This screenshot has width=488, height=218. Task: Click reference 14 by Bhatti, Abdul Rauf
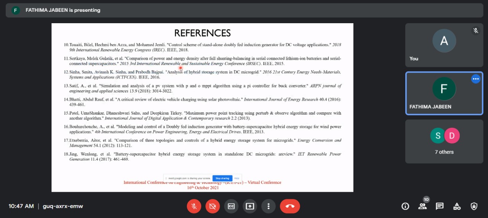coord(202,102)
